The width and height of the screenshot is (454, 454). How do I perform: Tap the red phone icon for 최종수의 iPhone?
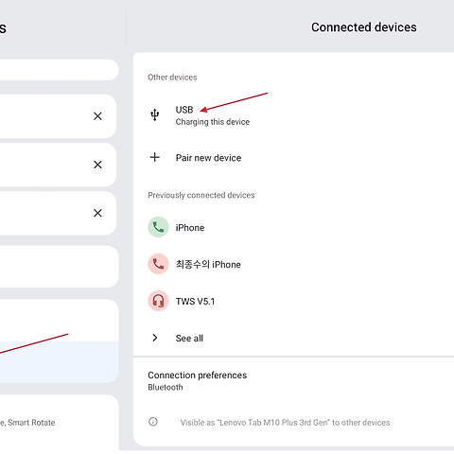coord(158,264)
